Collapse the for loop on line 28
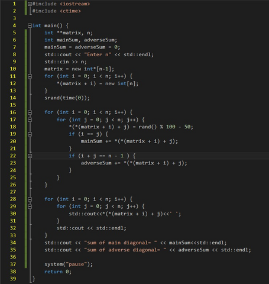 (x=30, y=199)
